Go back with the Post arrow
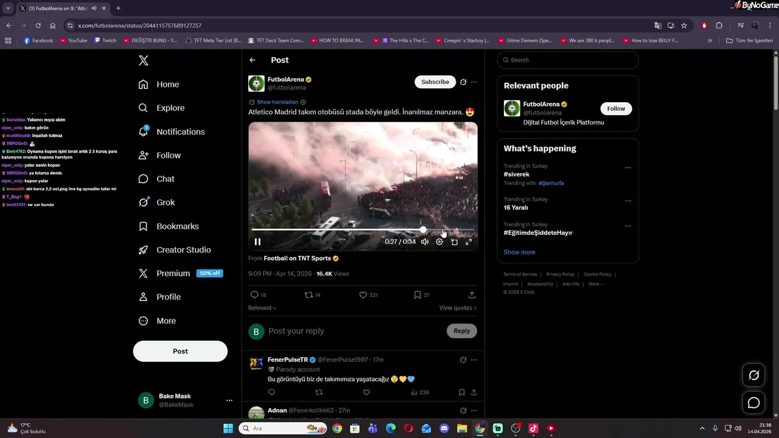The image size is (779, 438). [x=253, y=60]
